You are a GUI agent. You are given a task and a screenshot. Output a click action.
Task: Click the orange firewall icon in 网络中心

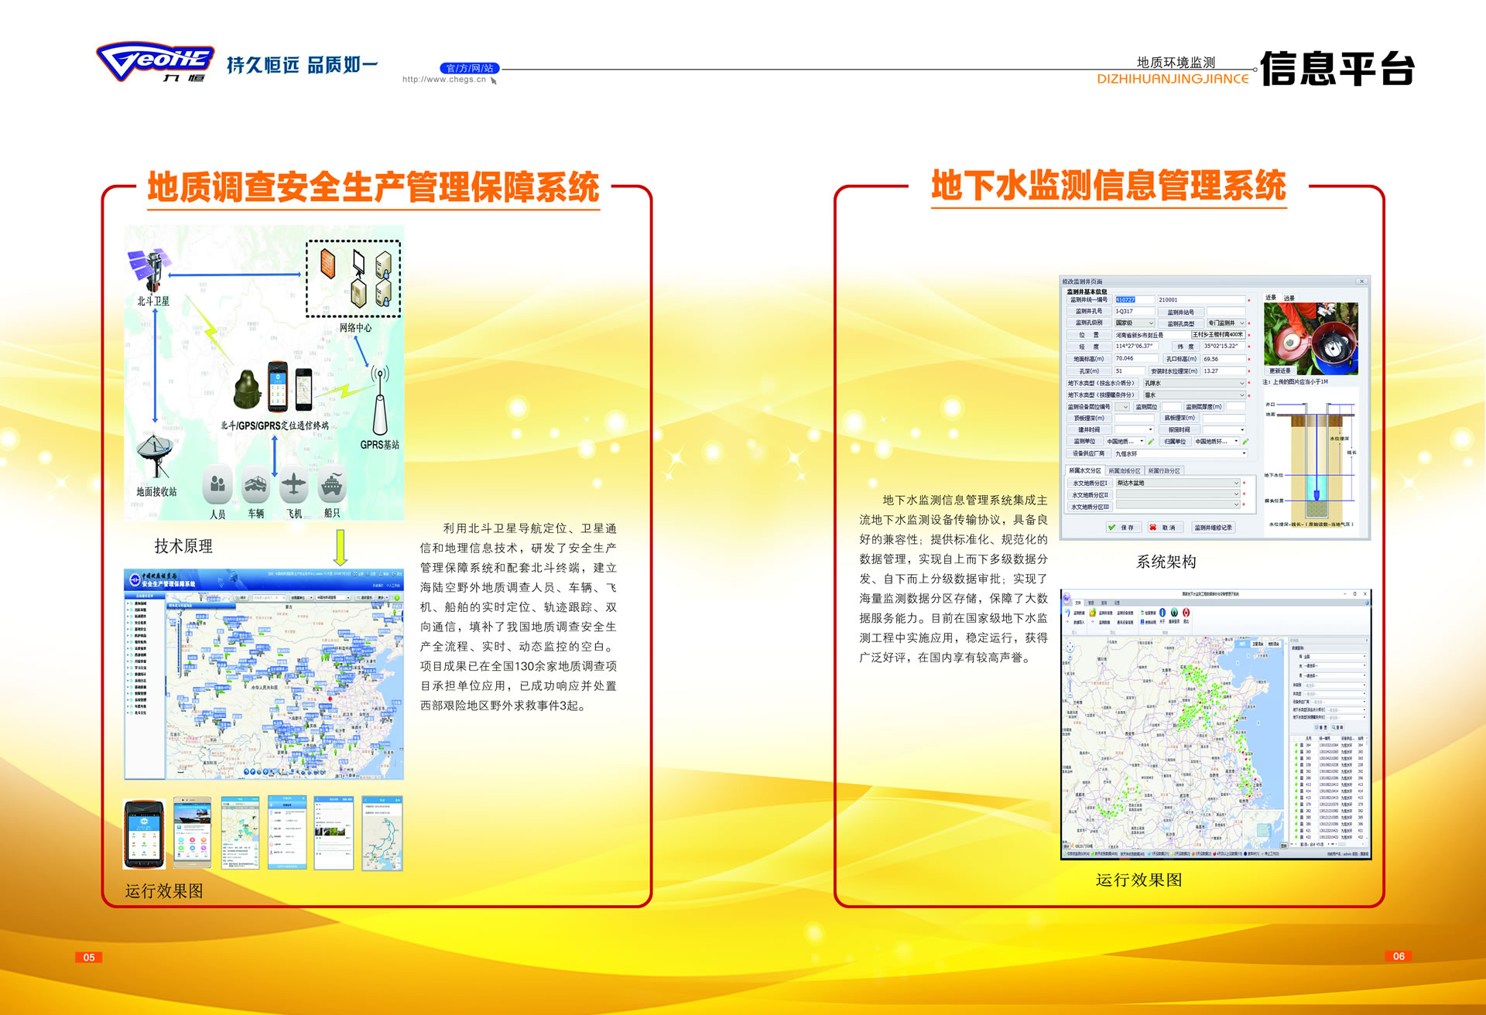[328, 263]
